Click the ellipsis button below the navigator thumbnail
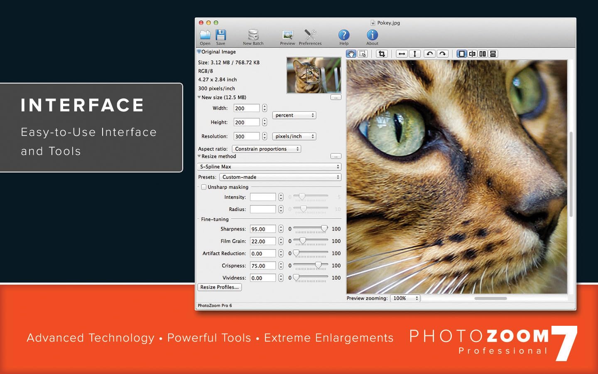 pos(336,97)
